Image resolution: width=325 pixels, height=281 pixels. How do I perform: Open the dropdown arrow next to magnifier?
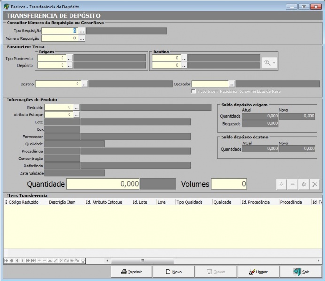(274, 63)
